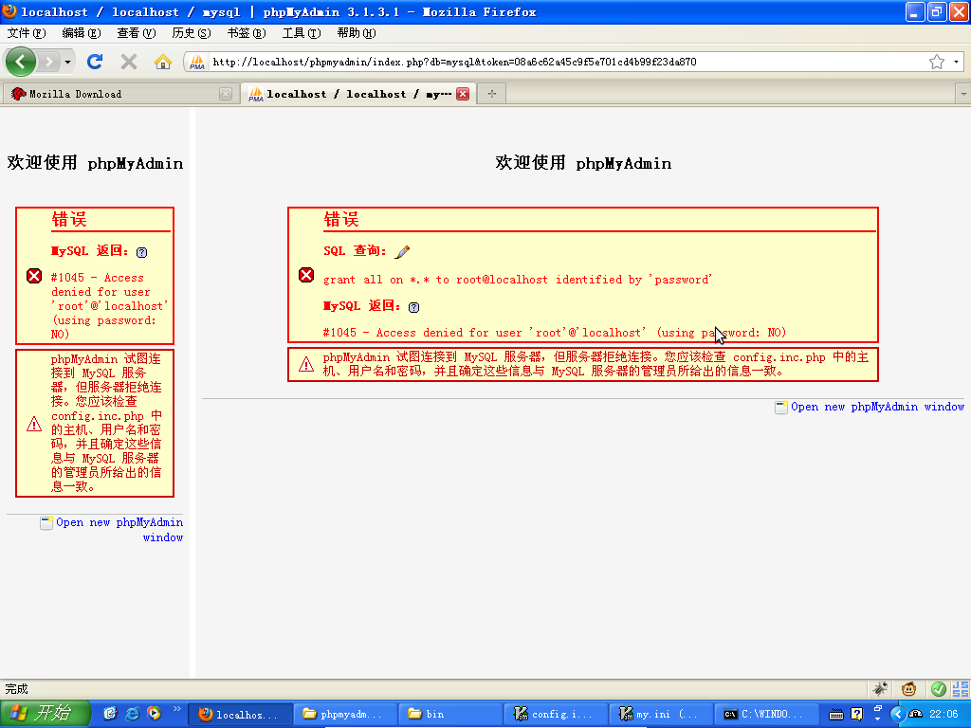Viewport: 971px width, 728px height.
Task: Bookmark this page with the star icon
Action: click(936, 62)
